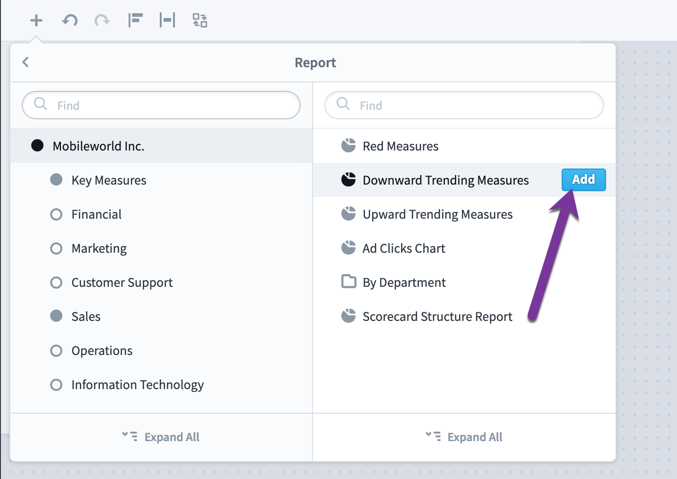
Task: Click the Operations hollow circle icon
Action: [x=56, y=351]
